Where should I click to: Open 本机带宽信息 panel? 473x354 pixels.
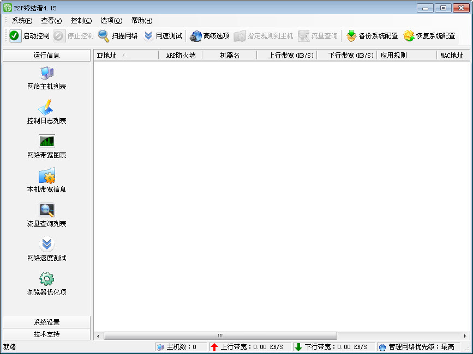click(x=47, y=176)
